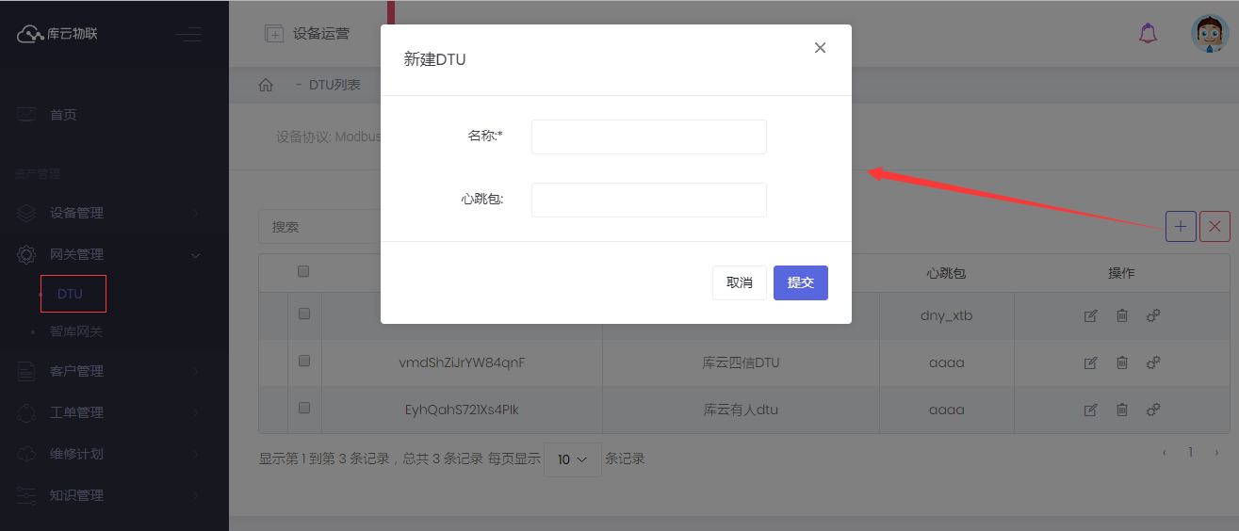Select DTU in the sidebar submenu
The image size is (1239, 531).
point(71,294)
